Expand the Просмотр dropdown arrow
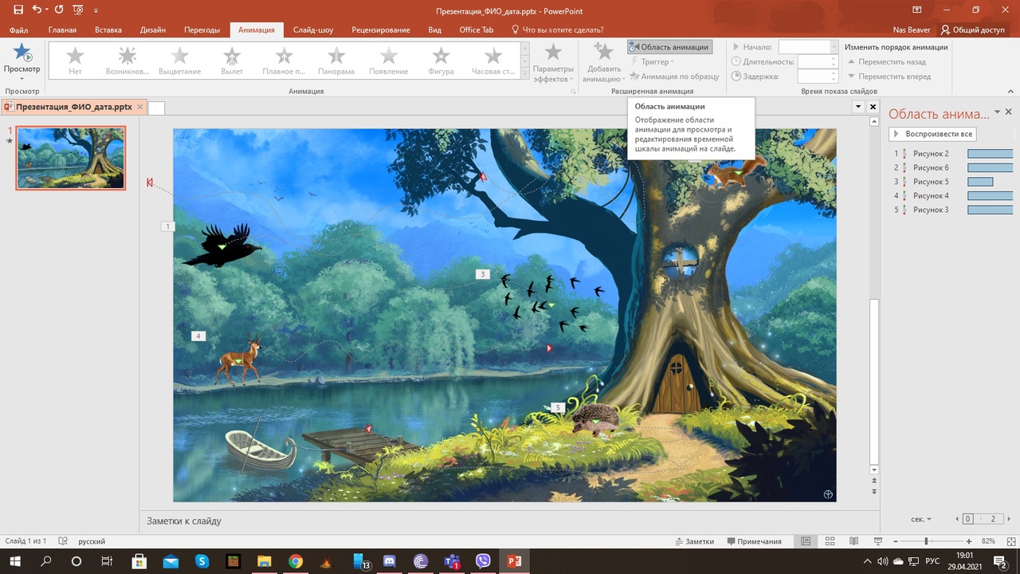The height and width of the screenshot is (574, 1020). (22, 78)
